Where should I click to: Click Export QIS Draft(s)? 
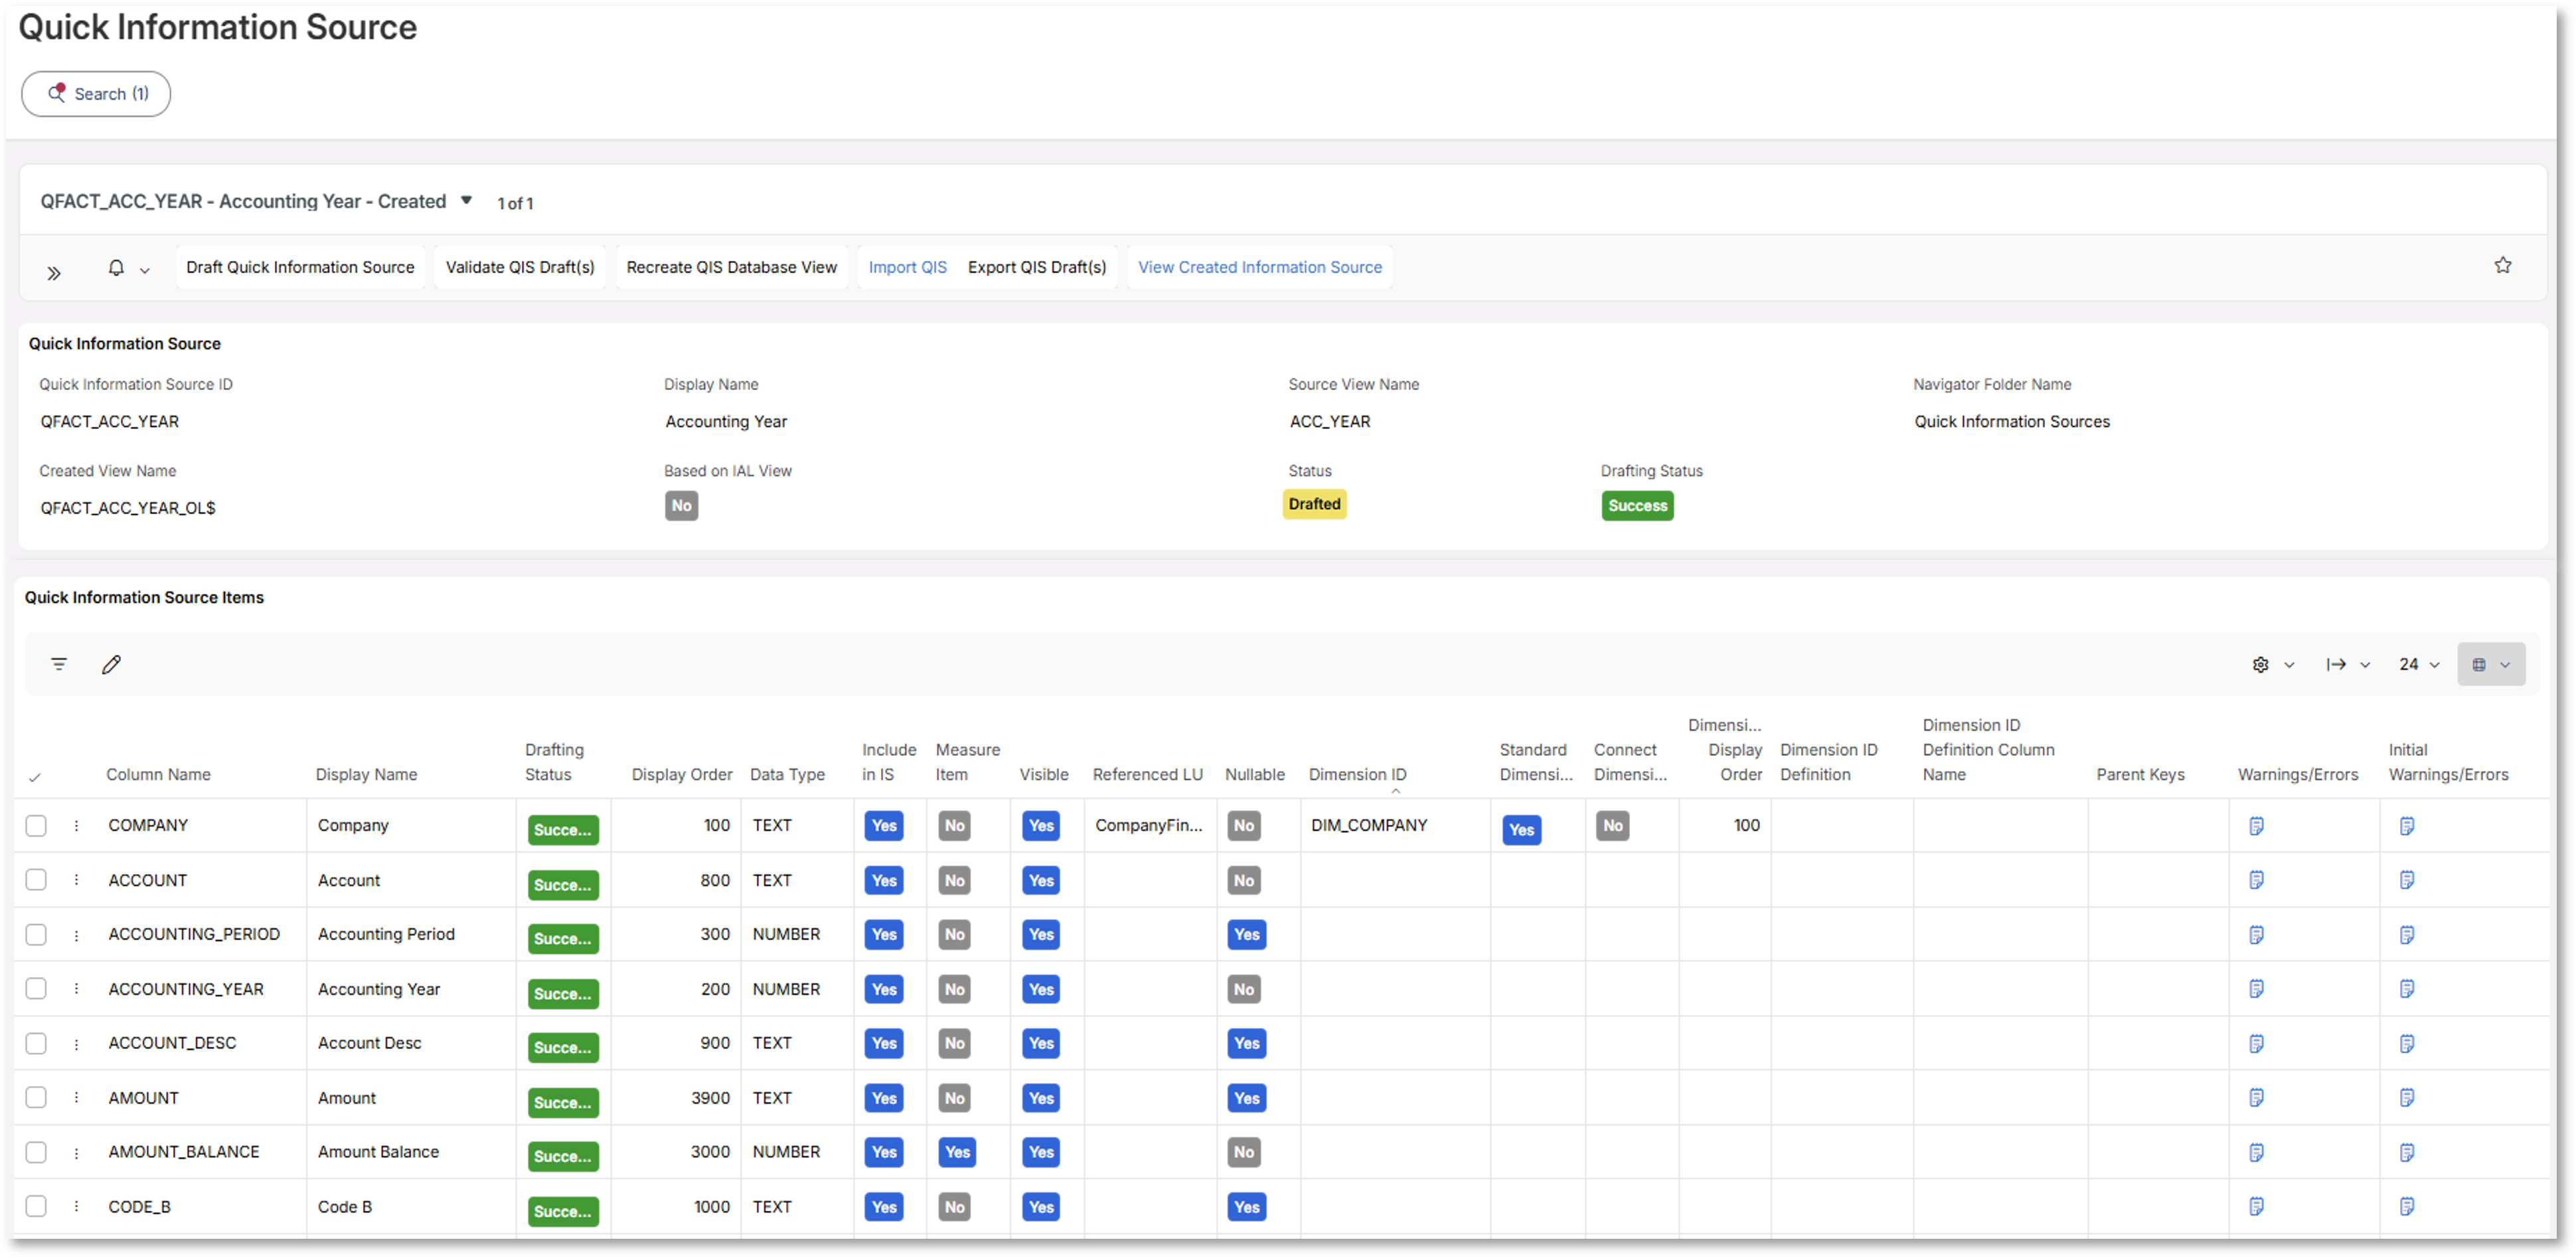(1037, 267)
